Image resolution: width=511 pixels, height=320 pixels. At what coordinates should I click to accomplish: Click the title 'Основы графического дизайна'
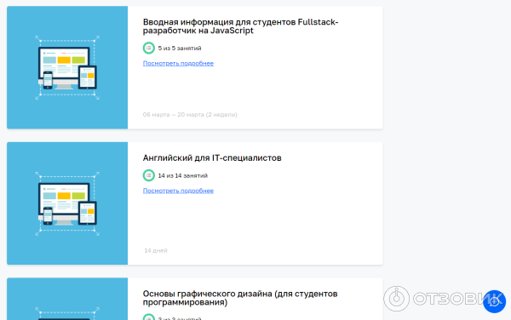pyautogui.click(x=240, y=298)
